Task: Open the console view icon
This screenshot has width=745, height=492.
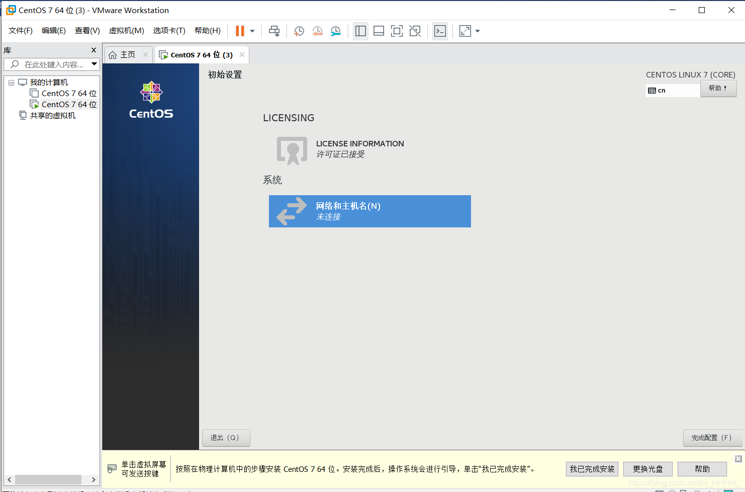Action: tap(440, 31)
